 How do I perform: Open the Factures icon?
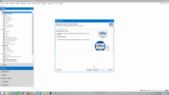(4, 22)
